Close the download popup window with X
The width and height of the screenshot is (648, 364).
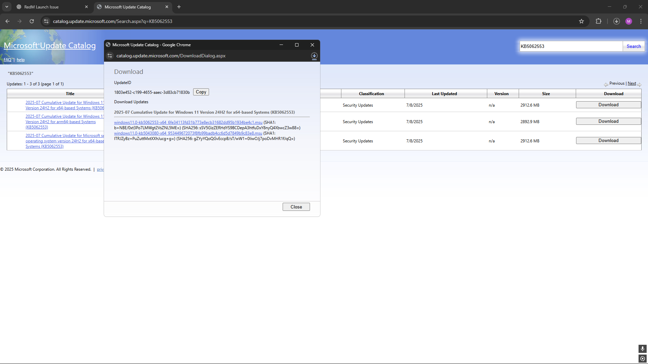point(312,45)
